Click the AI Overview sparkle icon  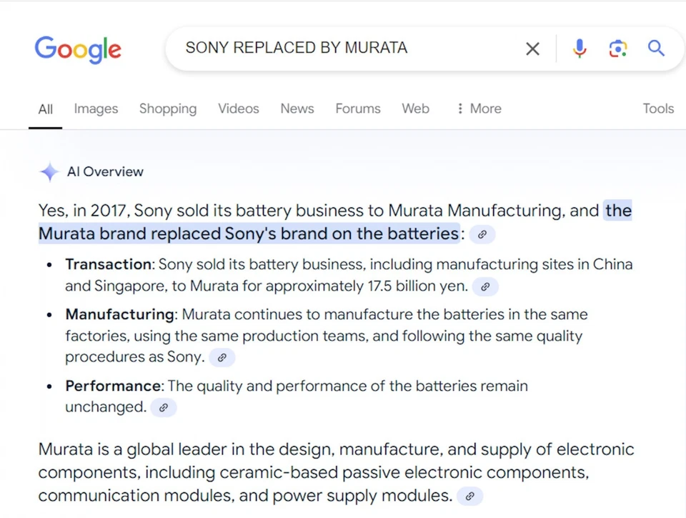49,171
